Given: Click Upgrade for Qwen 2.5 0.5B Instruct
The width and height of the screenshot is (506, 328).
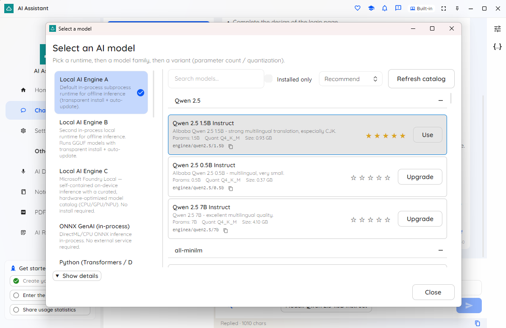Looking at the screenshot, I should [420, 177].
